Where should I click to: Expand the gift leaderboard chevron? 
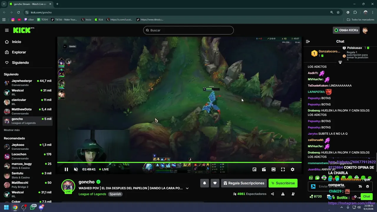[x=340, y=62]
